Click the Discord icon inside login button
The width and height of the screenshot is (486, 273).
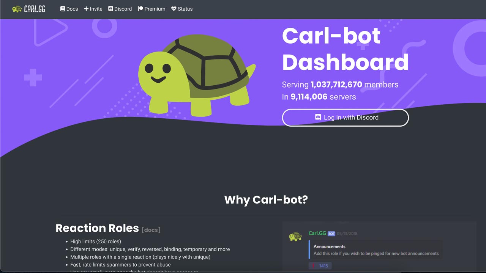318,117
